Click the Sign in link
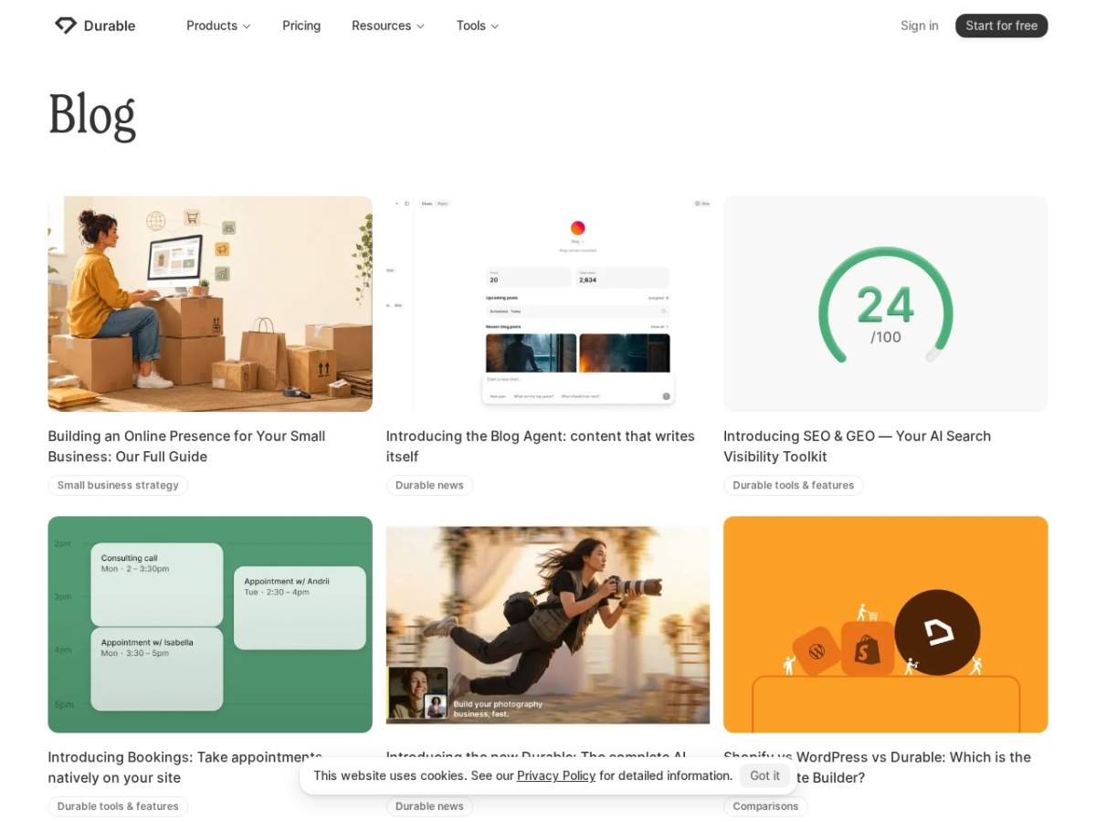 point(919,26)
